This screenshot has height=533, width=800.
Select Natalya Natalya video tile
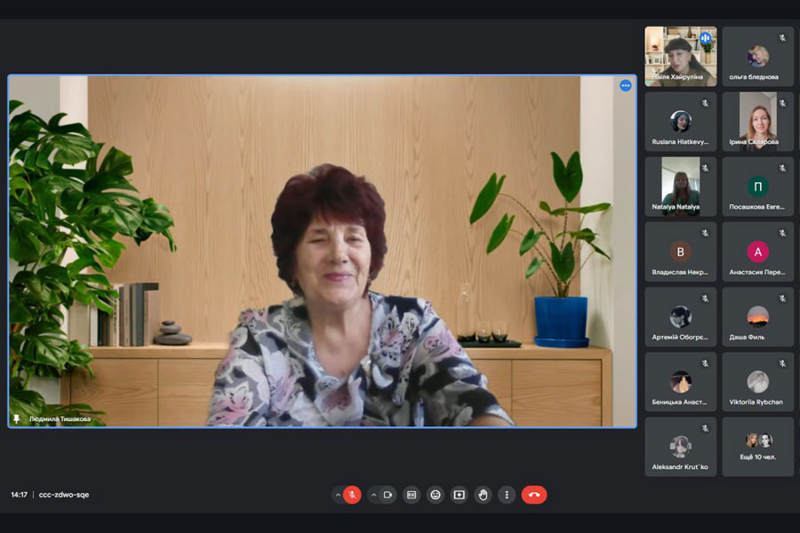pyautogui.click(x=681, y=187)
